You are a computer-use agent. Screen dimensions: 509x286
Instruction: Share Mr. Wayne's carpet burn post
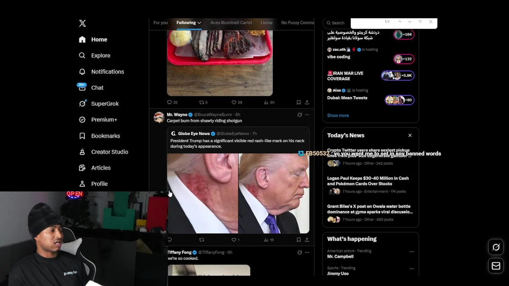pos(307,240)
